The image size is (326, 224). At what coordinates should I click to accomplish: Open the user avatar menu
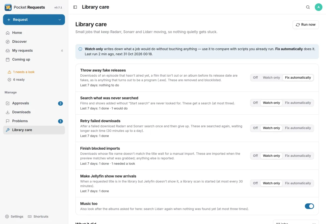tap(318, 7)
